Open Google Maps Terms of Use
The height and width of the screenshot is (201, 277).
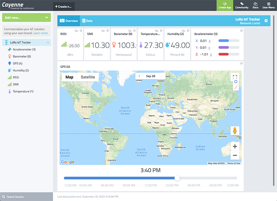[233, 163]
